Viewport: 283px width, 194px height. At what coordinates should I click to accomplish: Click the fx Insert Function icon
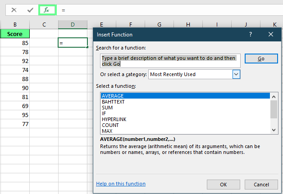(x=47, y=9)
